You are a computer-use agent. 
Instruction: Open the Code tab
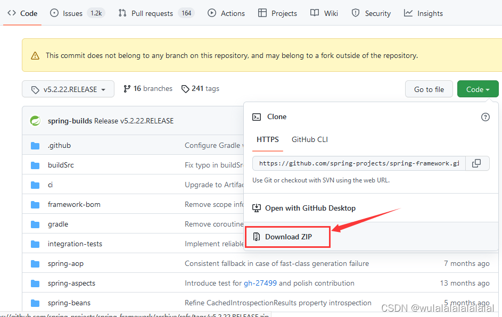(22, 13)
